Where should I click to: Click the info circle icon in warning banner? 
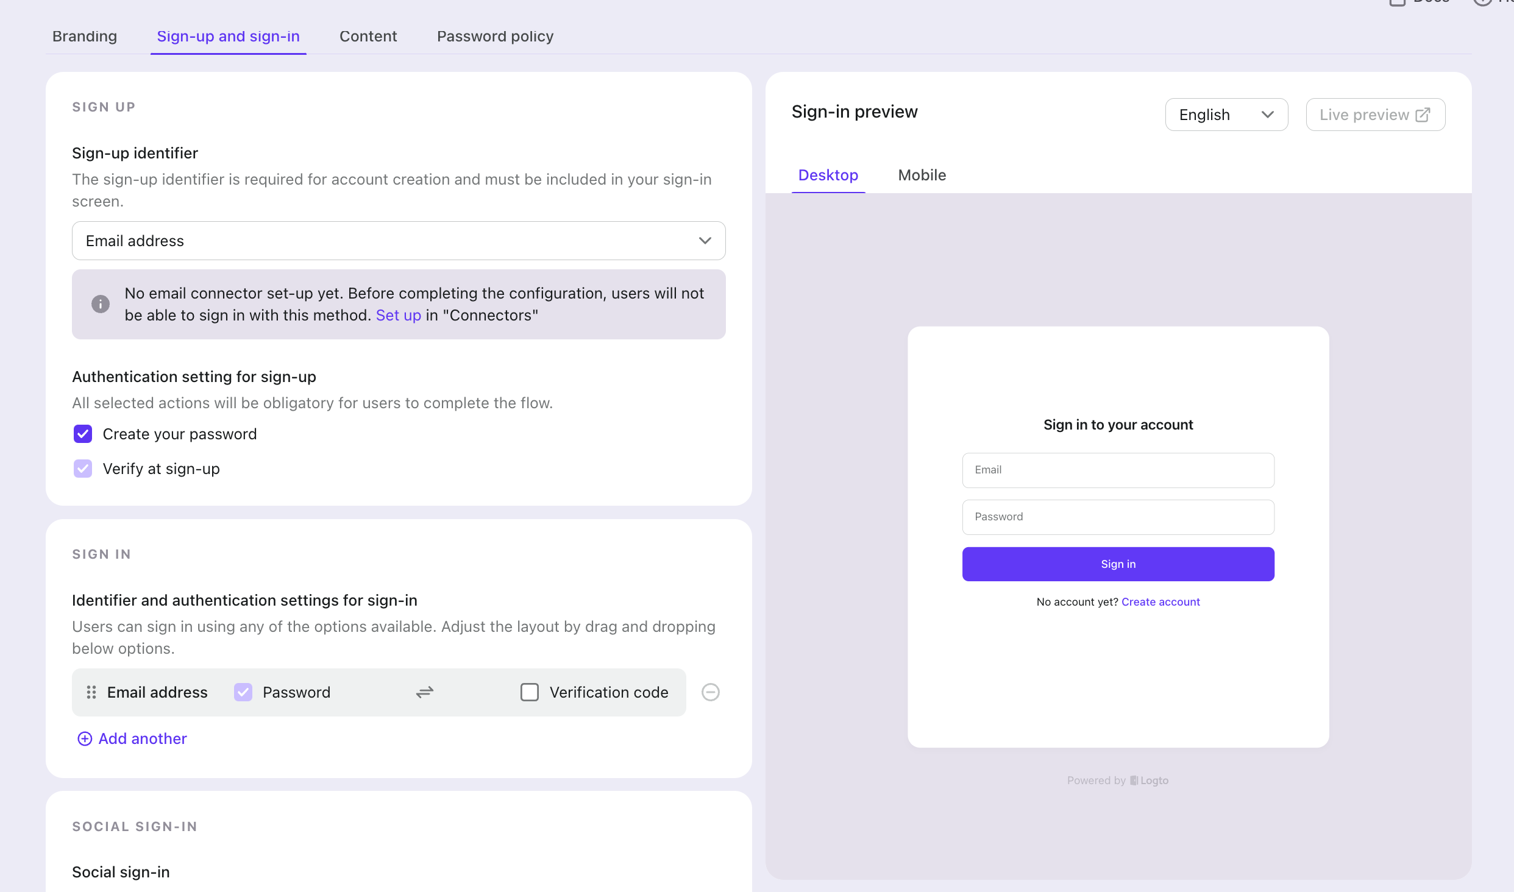101,303
